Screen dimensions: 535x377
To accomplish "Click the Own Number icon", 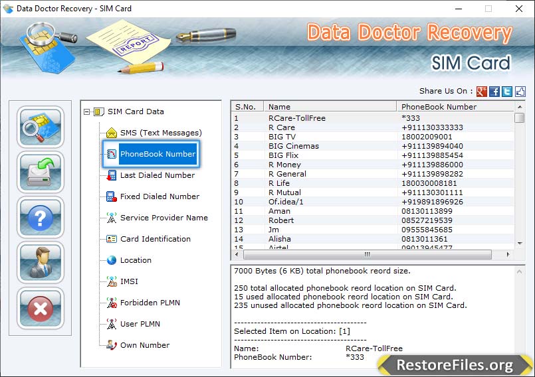I will coord(112,345).
